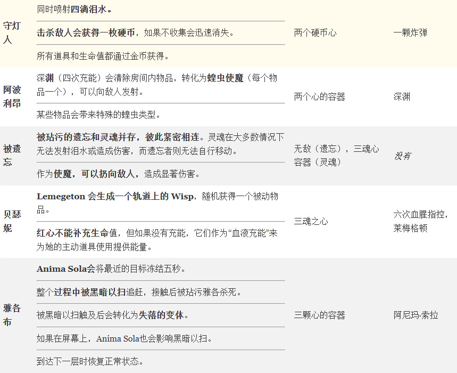
Task: Click the 阿波利昂 character name
Action: coord(12,96)
